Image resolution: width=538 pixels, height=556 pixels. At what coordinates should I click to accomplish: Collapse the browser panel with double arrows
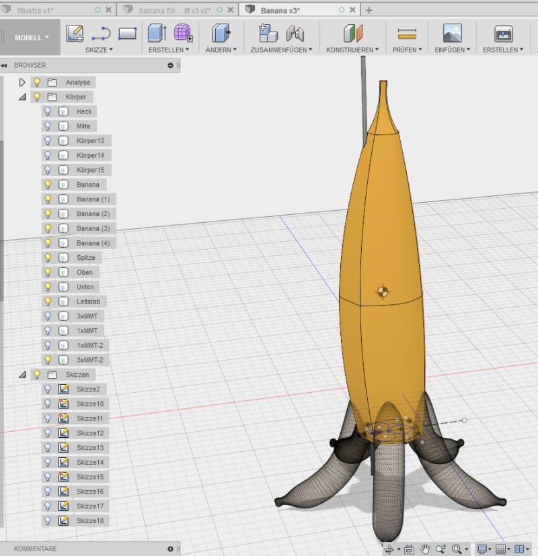pyautogui.click(x=4, y=65)
